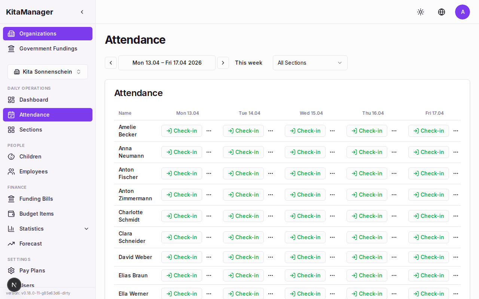Select the Sections grid icon

pyautogui.click(x=11, y=130)
